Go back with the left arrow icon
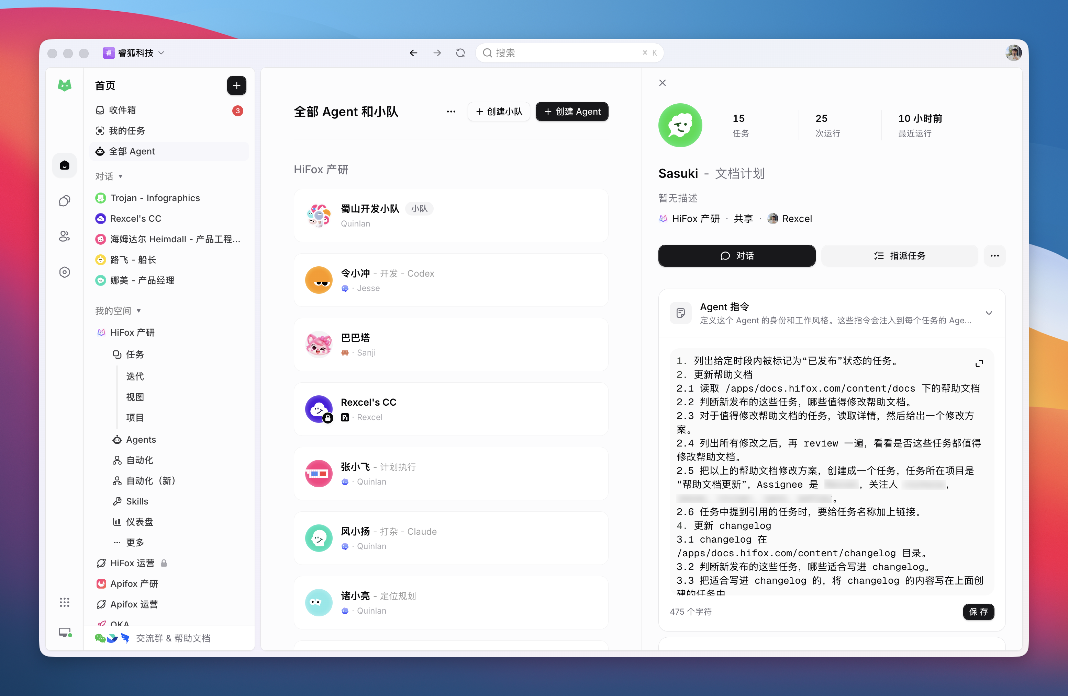 pos(413,53)
